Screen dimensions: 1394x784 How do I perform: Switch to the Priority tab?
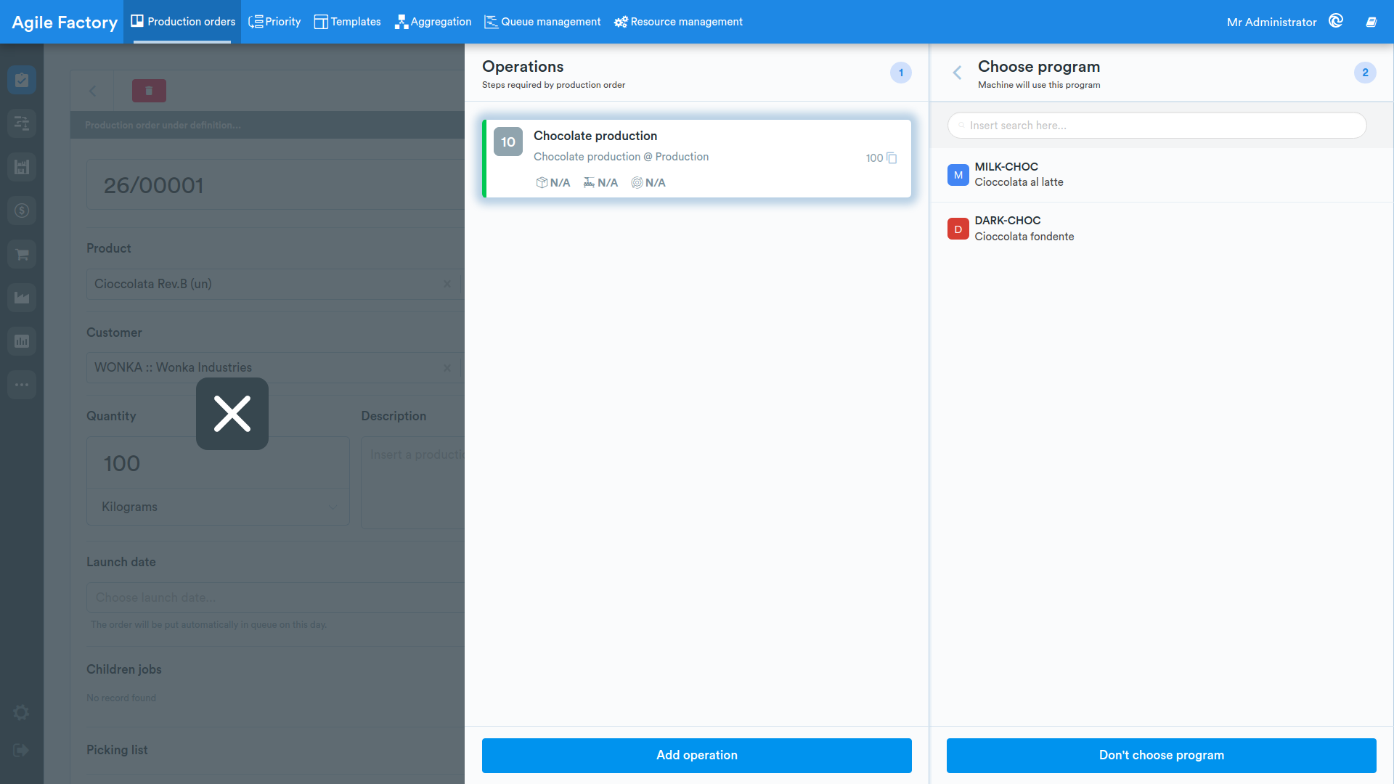(x=274, y=22)
